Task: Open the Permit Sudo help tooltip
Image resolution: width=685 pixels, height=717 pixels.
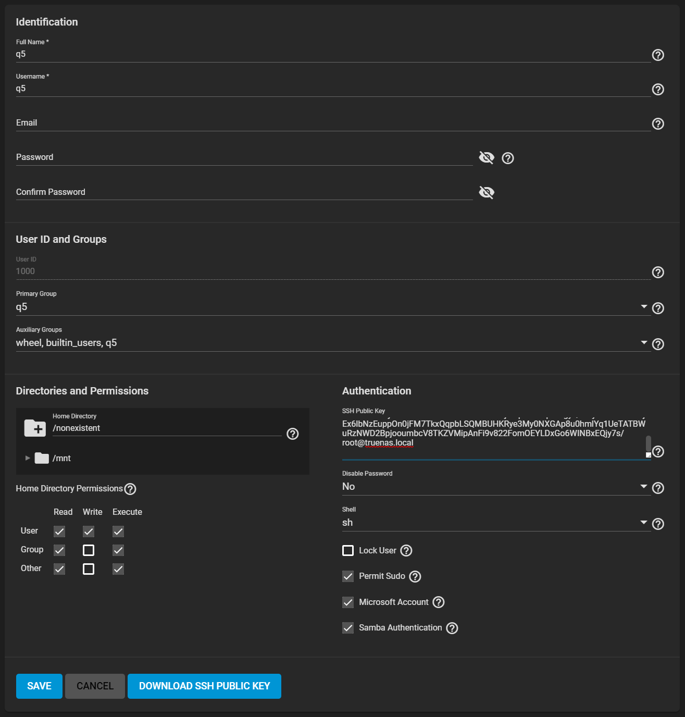Action: click(x=415, y=576)
